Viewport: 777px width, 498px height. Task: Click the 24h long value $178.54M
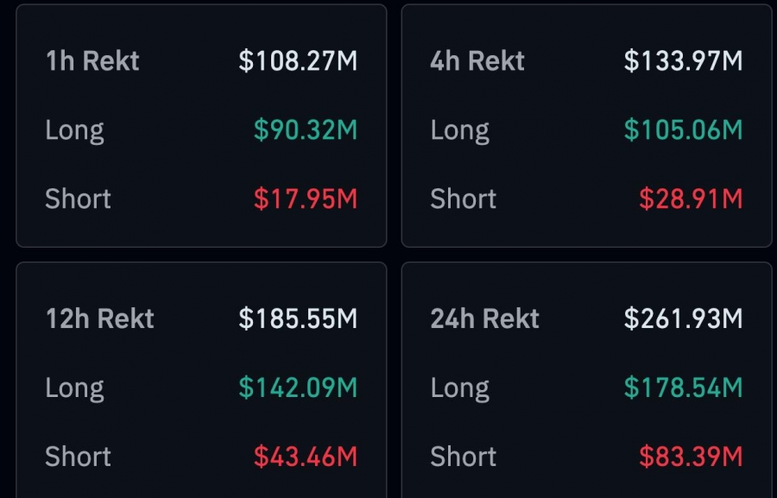683,388
